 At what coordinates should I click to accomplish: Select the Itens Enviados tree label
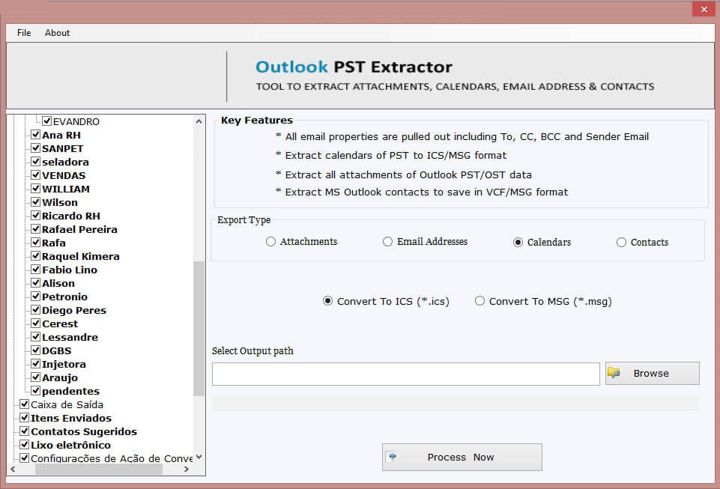(71, 418)
